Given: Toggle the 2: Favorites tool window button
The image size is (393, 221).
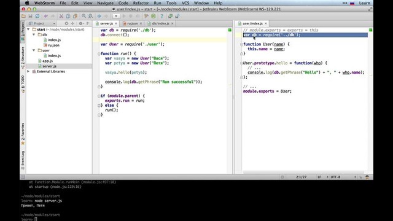Looking at the screenshot, I should (23, 134).
